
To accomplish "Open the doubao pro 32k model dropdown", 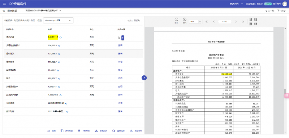I will coord(58,21).
